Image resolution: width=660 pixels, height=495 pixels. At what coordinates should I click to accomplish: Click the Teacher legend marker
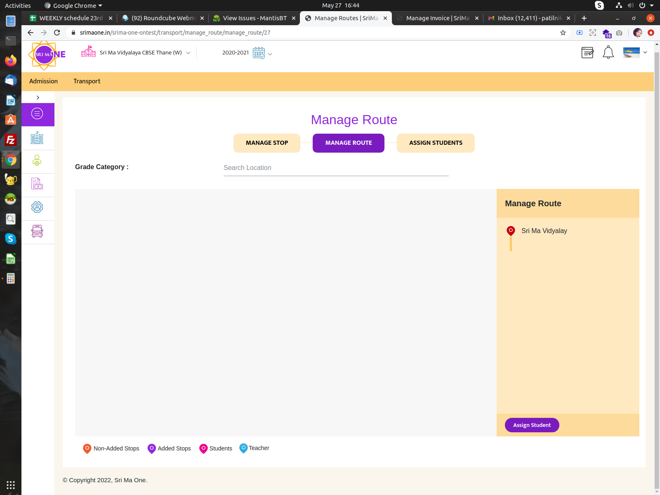243,448
